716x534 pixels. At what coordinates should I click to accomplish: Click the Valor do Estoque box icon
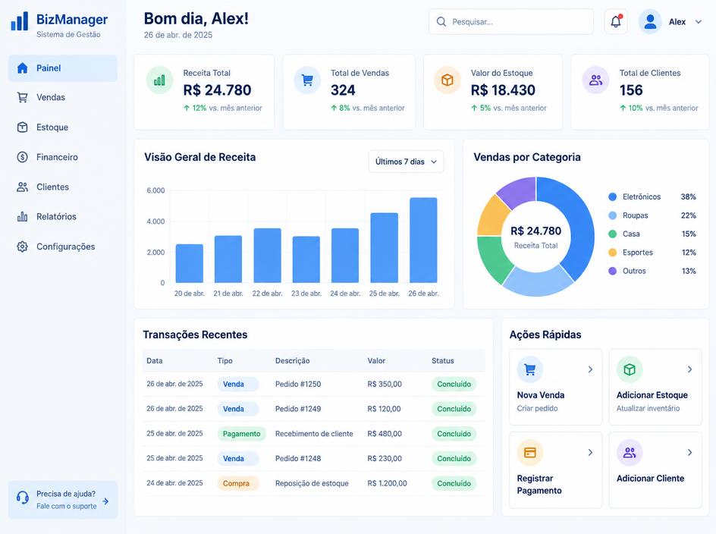click(x=447, y=80)
